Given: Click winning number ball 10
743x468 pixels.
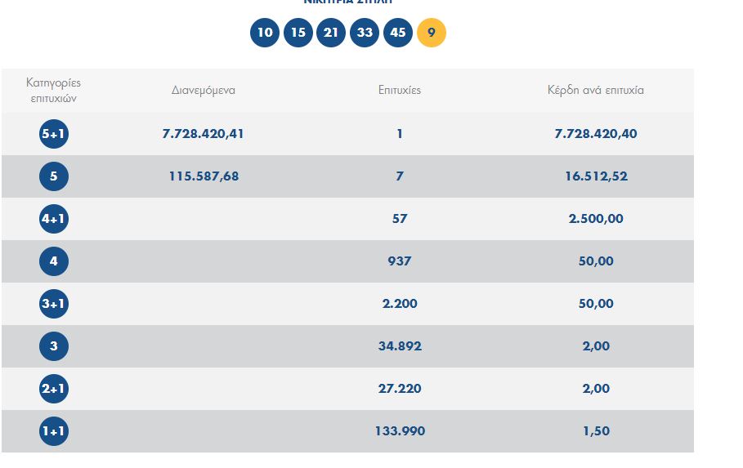Looking at the screenshot, I should (264, 33).
